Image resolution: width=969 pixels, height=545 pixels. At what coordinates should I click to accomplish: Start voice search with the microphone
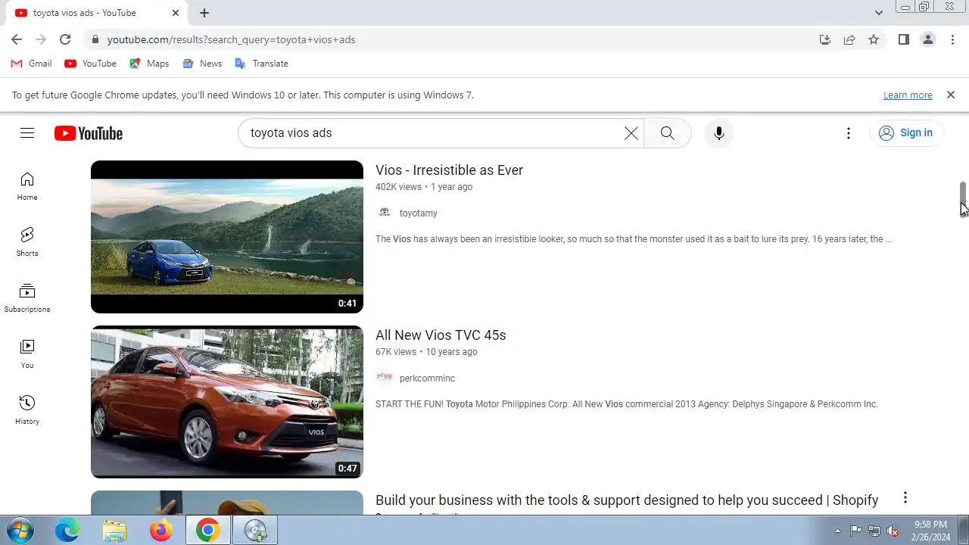[719, 133]
